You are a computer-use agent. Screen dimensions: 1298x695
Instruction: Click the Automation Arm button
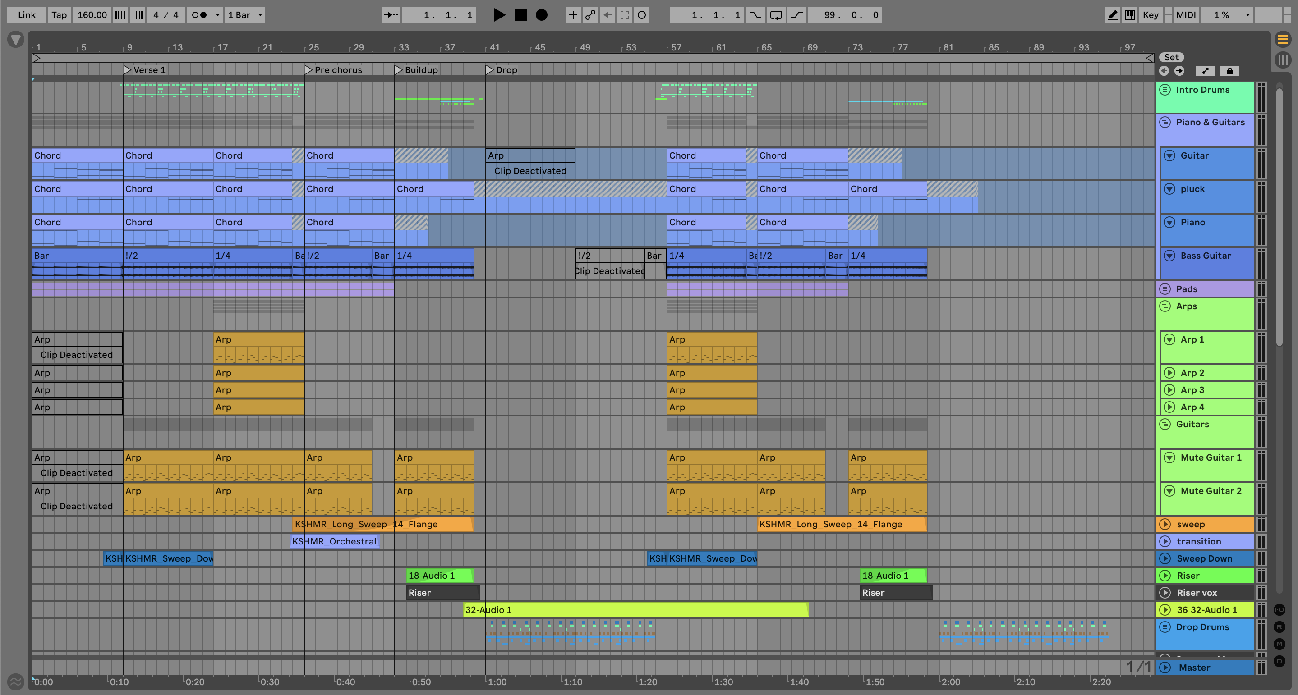click(590, 15)
